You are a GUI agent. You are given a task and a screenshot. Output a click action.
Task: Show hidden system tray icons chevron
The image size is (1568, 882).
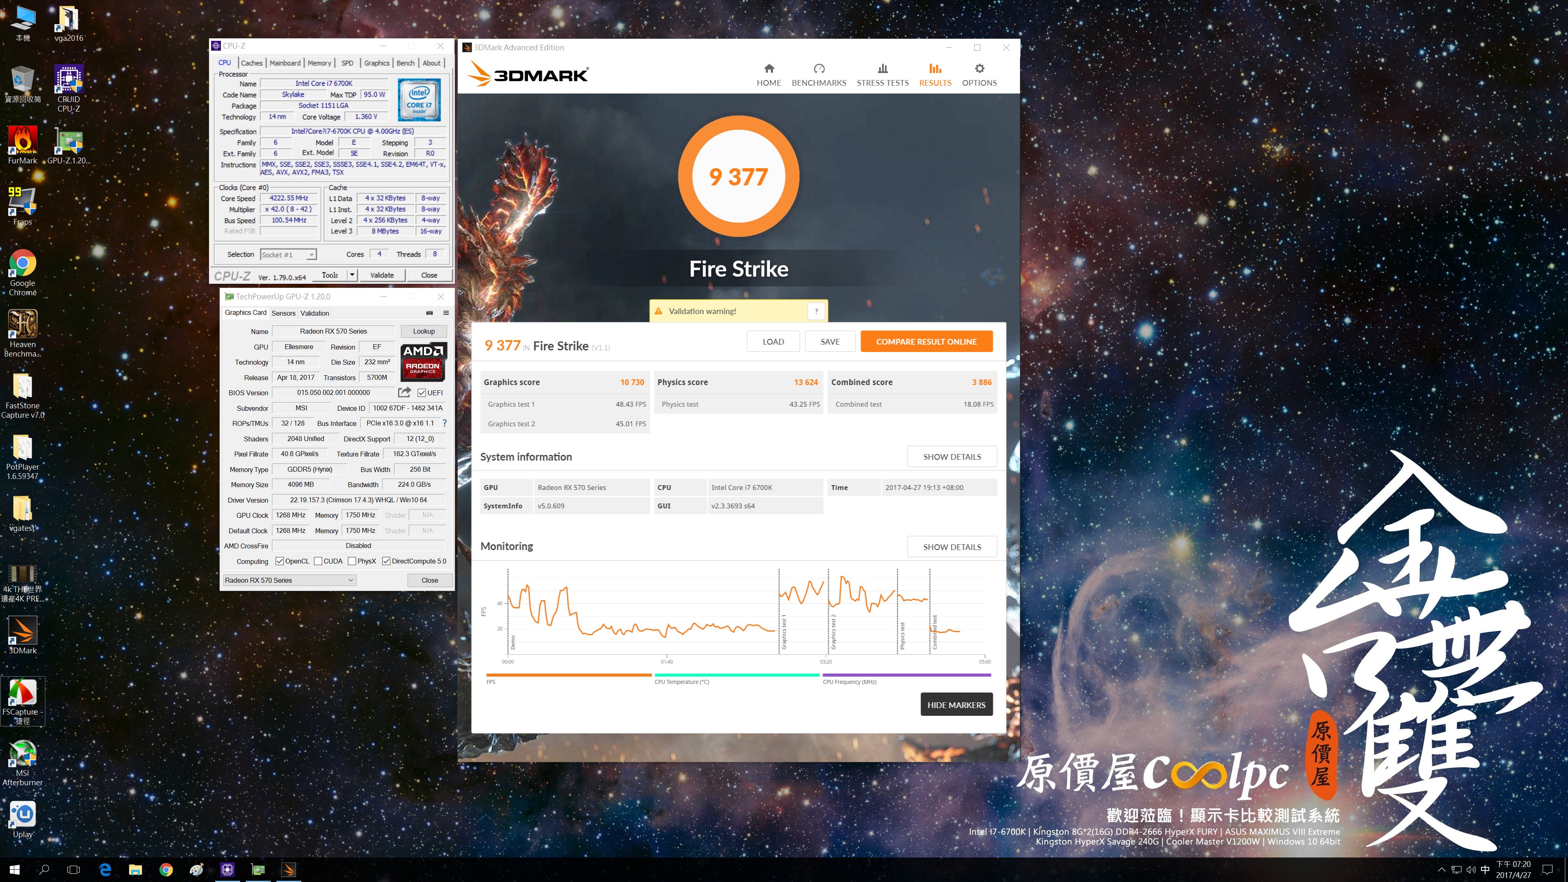coord(1441,869)
